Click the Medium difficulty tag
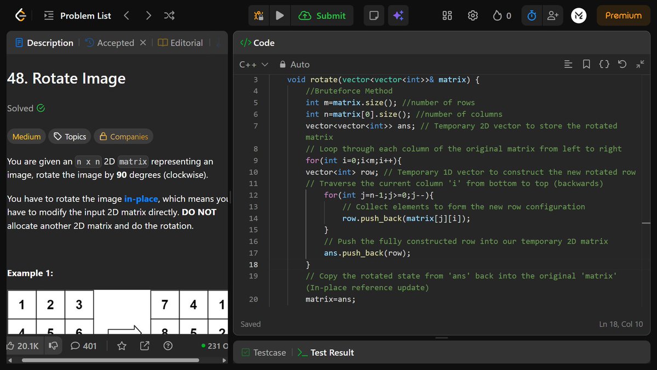 (x=26, y=136)
